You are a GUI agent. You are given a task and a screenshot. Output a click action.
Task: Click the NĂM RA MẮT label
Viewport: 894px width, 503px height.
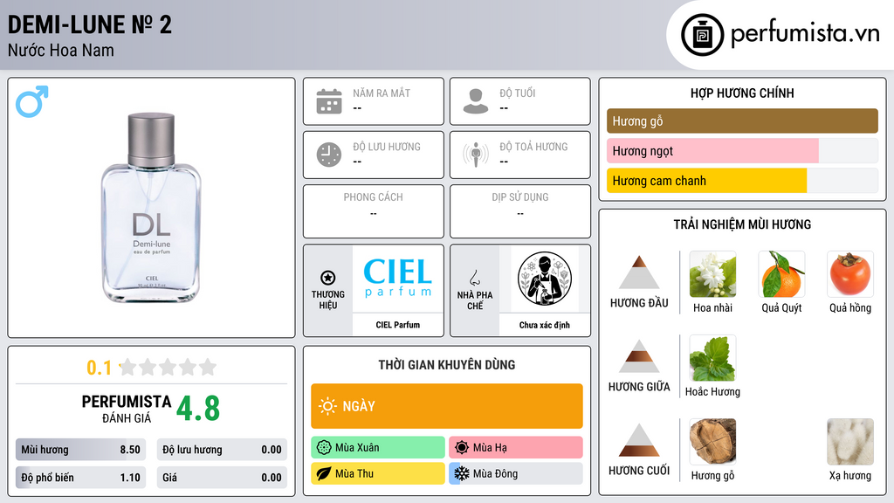tap(382, 93)
